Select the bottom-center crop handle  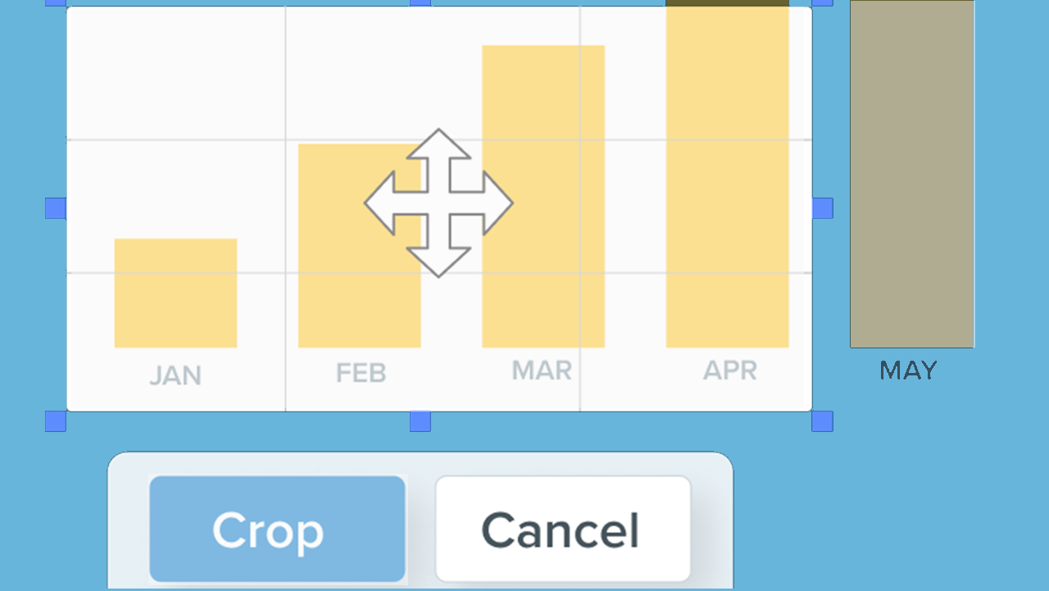coord(421,421)
